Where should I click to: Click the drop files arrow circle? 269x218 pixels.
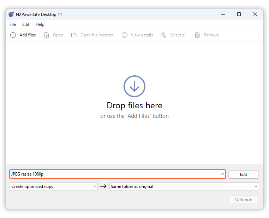coord(134,86)
